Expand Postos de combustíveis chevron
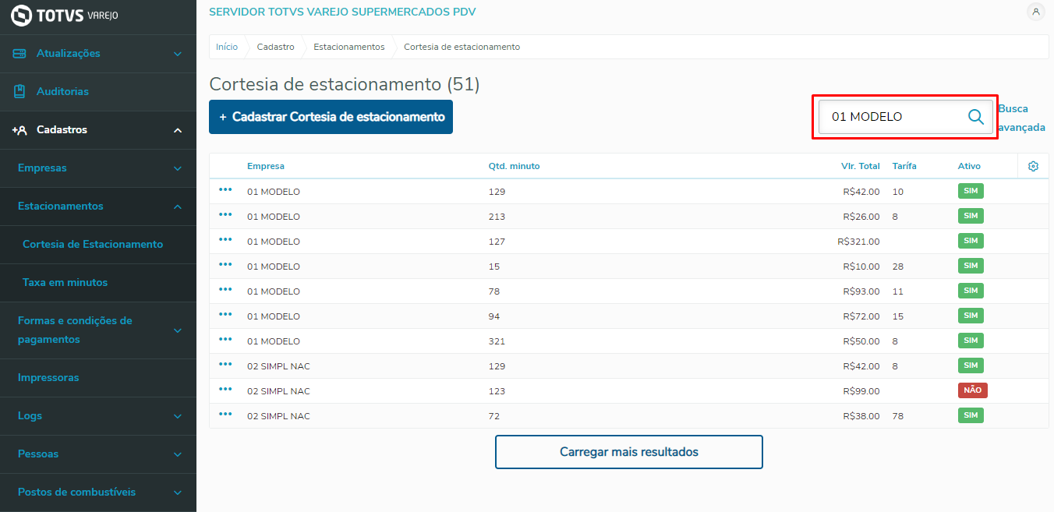Image resolution: width=1054 pixels, height=512 pixels. 178,493
